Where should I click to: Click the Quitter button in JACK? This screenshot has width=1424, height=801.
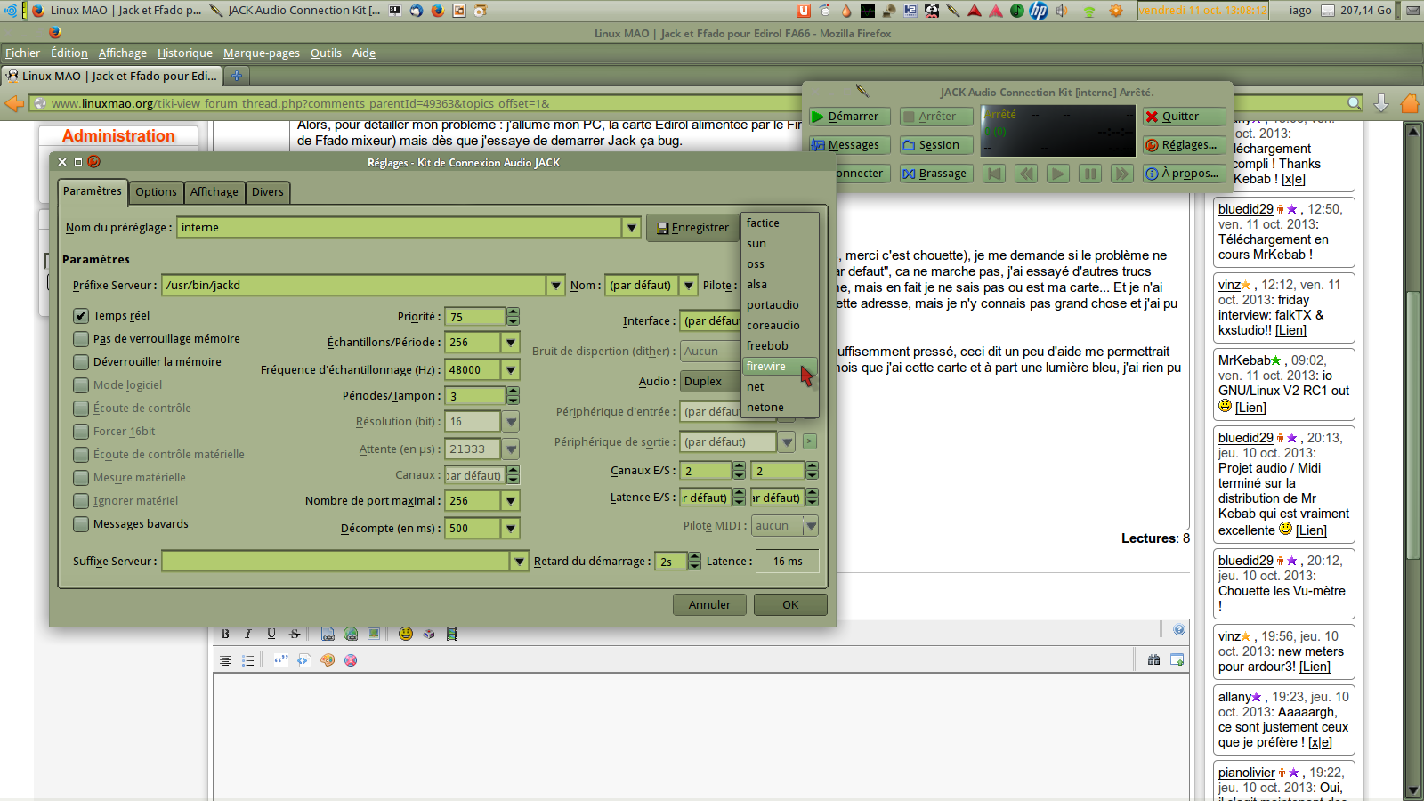[1185, 117]
